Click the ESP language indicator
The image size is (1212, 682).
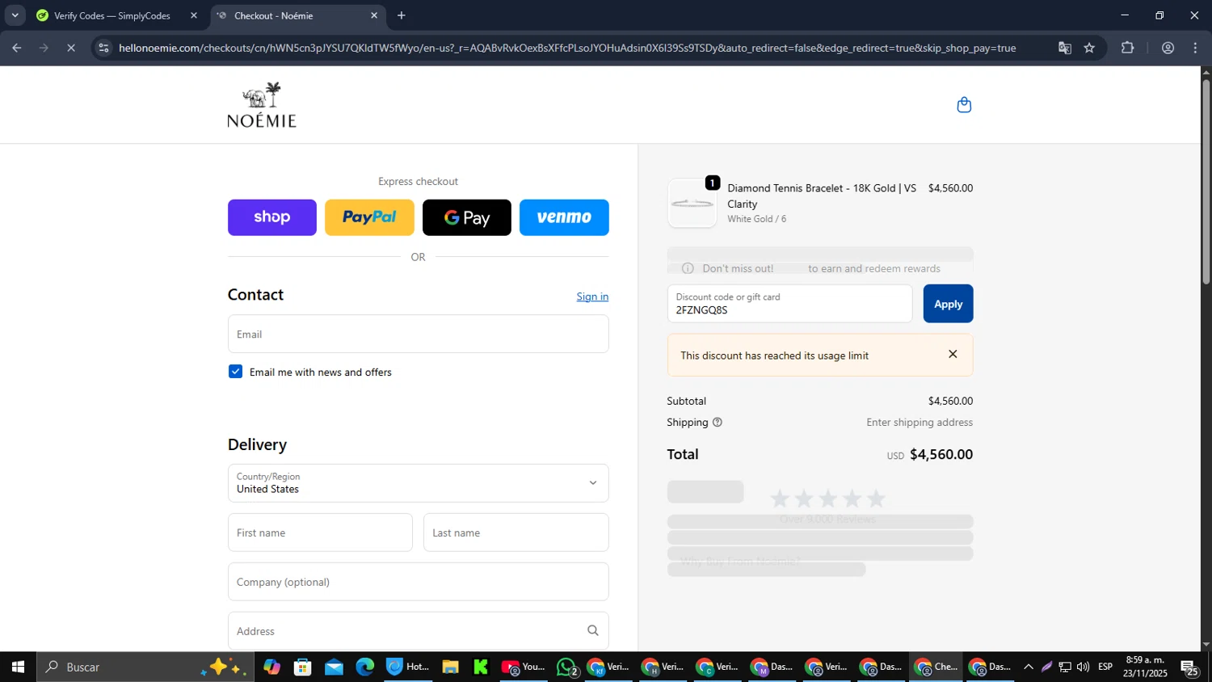tap(1105, 667)
